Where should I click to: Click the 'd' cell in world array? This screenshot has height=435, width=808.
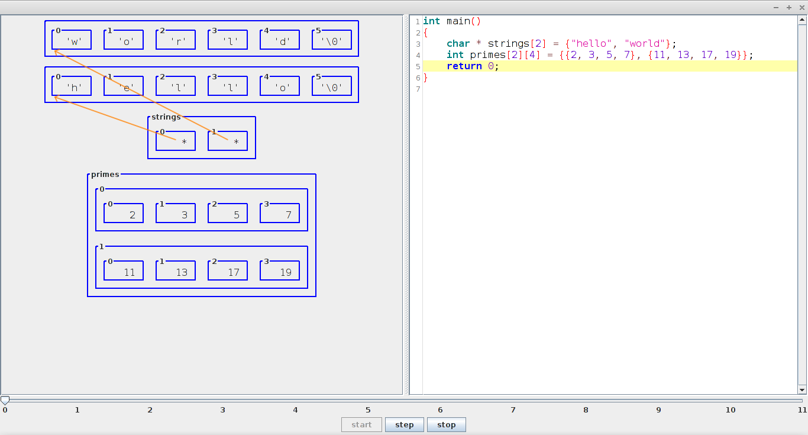tap(280, 40)
